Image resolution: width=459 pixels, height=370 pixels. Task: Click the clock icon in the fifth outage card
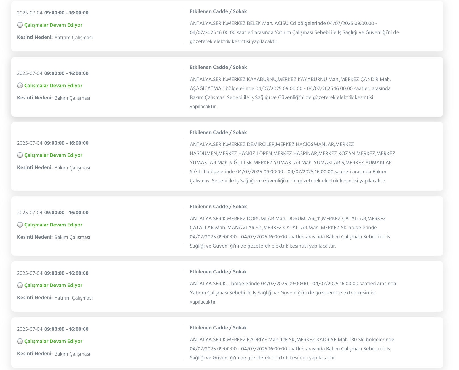pyautogui.click(x=20, y=285)
